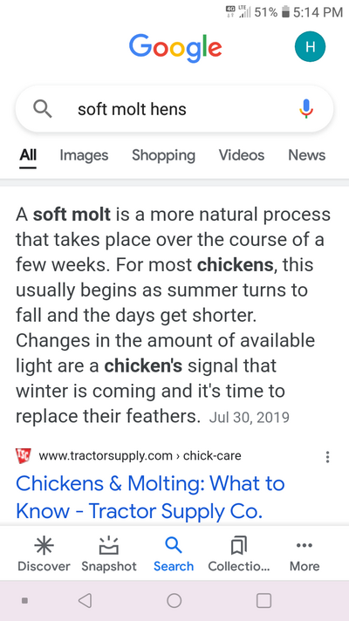349x621 pixels.
Task: Focus the search field with soft molt hens
Action: [174, 109]
